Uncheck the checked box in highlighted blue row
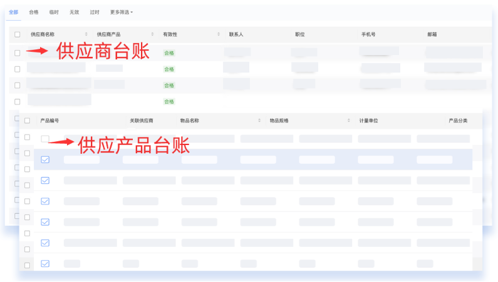 45,159
